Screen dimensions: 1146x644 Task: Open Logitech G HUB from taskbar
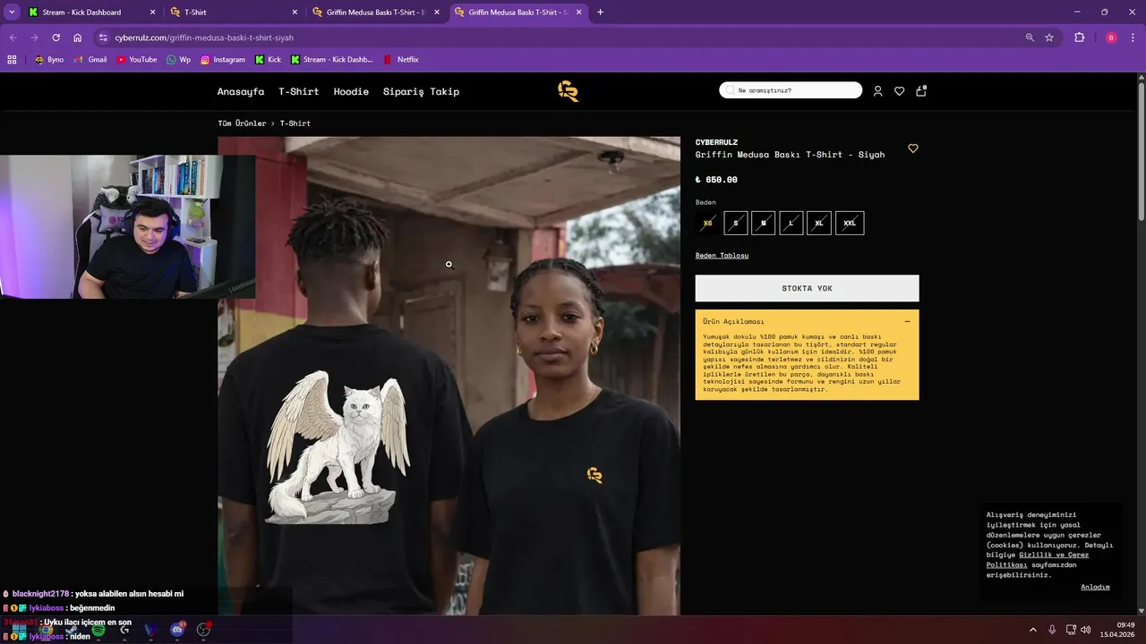(124, 630)
